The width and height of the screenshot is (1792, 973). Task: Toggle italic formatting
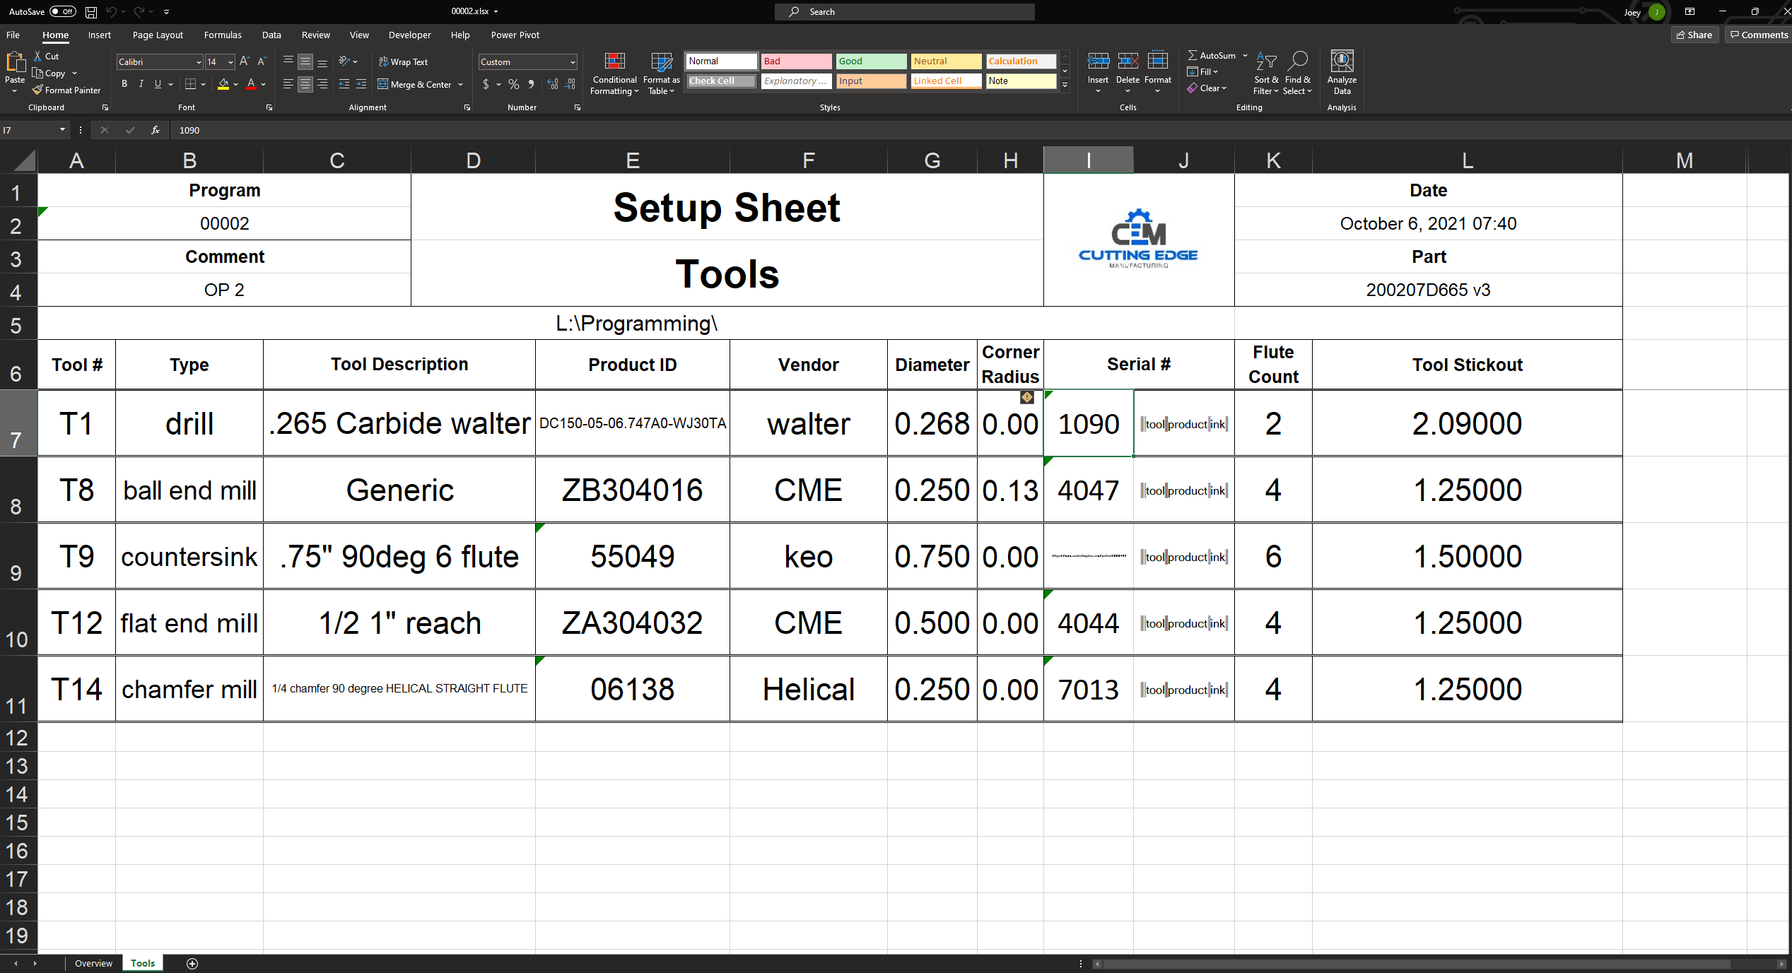pyautogui.click(x=141, y=84)
